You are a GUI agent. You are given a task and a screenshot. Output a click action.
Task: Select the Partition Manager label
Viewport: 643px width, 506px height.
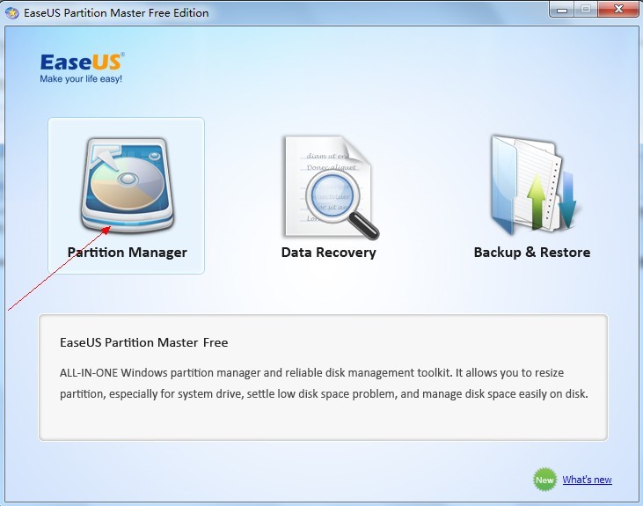tap(128, 253)
